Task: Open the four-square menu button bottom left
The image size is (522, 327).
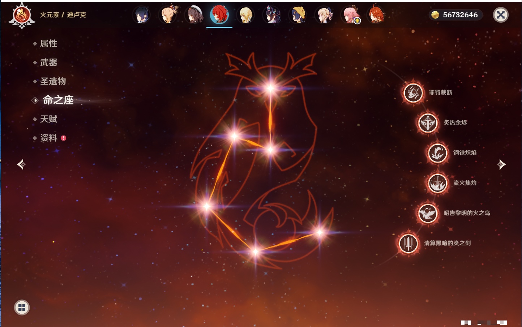Action: pos(22,307)
